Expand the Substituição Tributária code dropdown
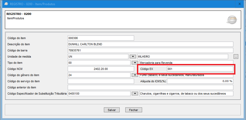Image resolution: width=246 pixels, height=120 pixels. pos(134,94)
